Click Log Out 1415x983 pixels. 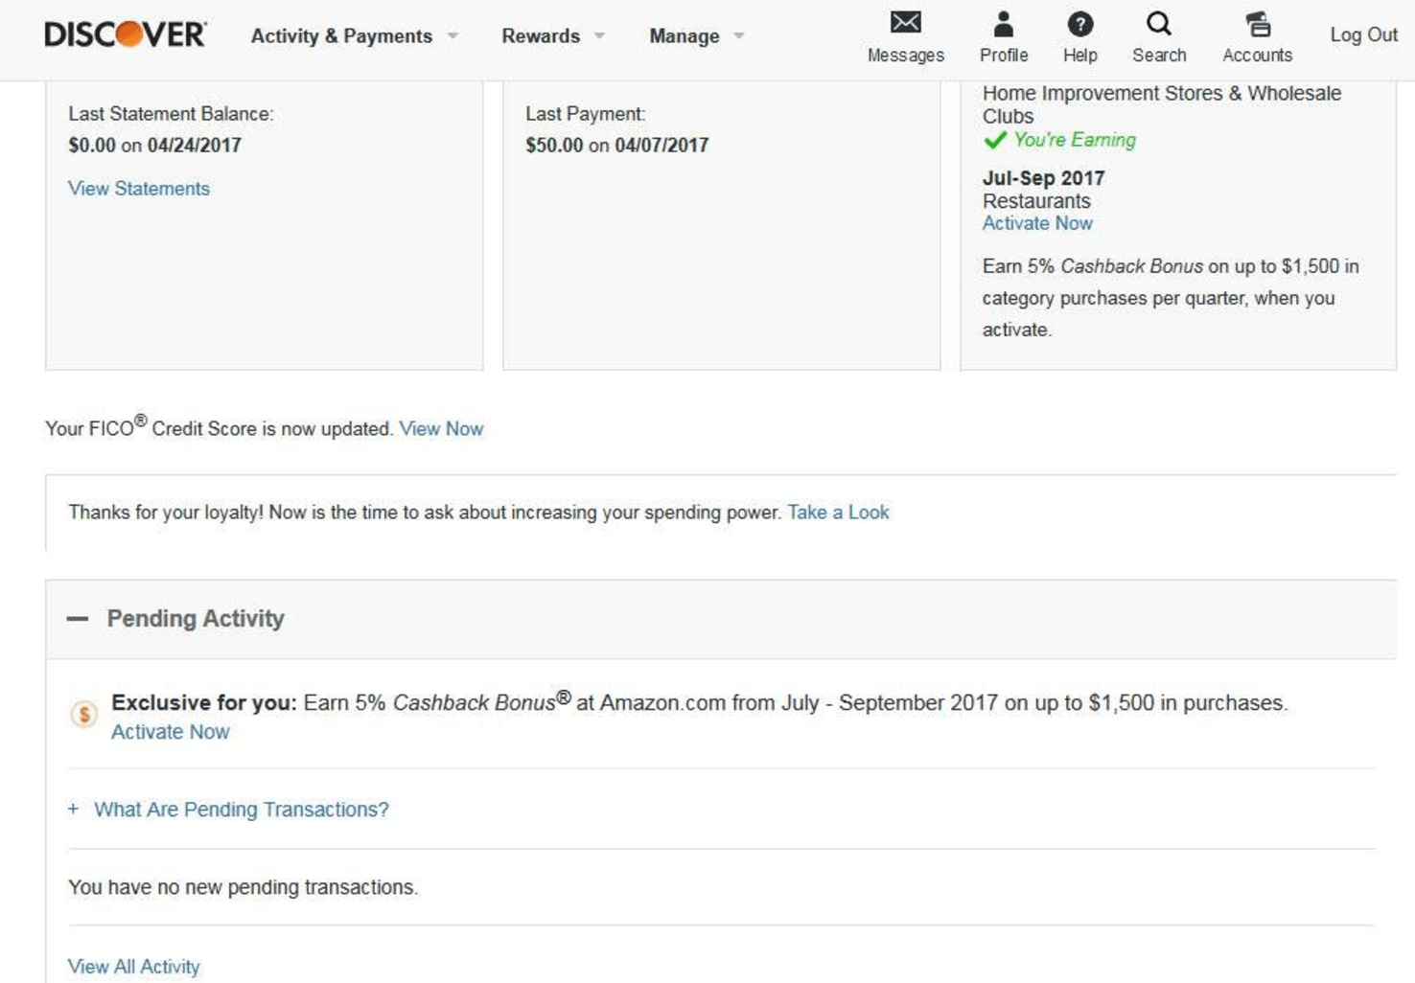[1363, 34]
